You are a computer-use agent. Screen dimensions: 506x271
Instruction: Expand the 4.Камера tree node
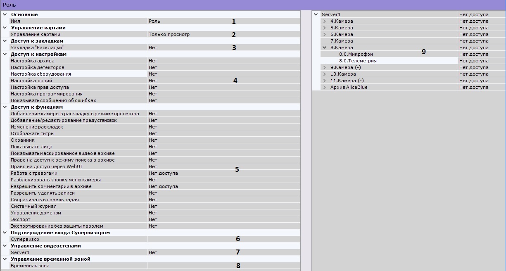[x=325, y=21]
